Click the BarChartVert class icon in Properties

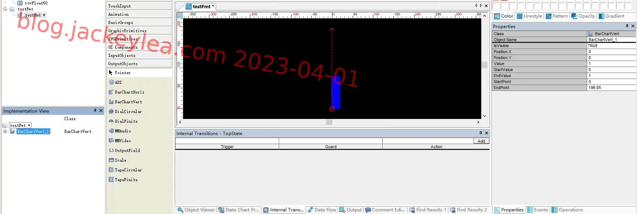[590, 34]
